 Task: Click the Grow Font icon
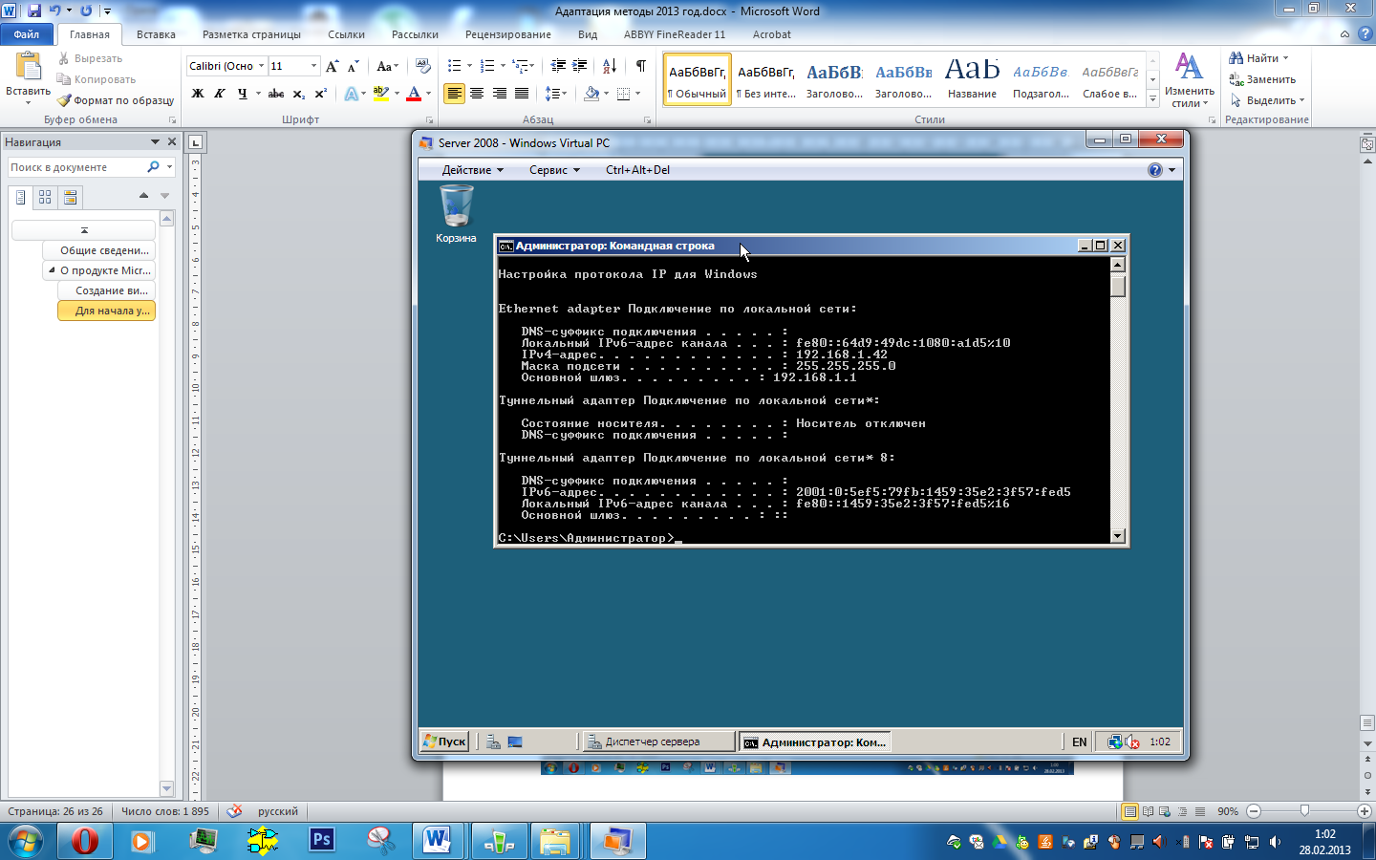[x=333, y=66]
